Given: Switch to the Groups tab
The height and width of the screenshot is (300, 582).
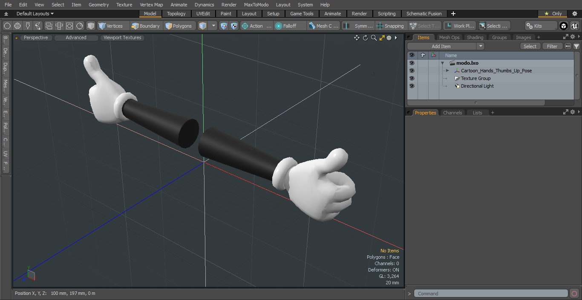Looking at the screenshot, I should 499,37.
